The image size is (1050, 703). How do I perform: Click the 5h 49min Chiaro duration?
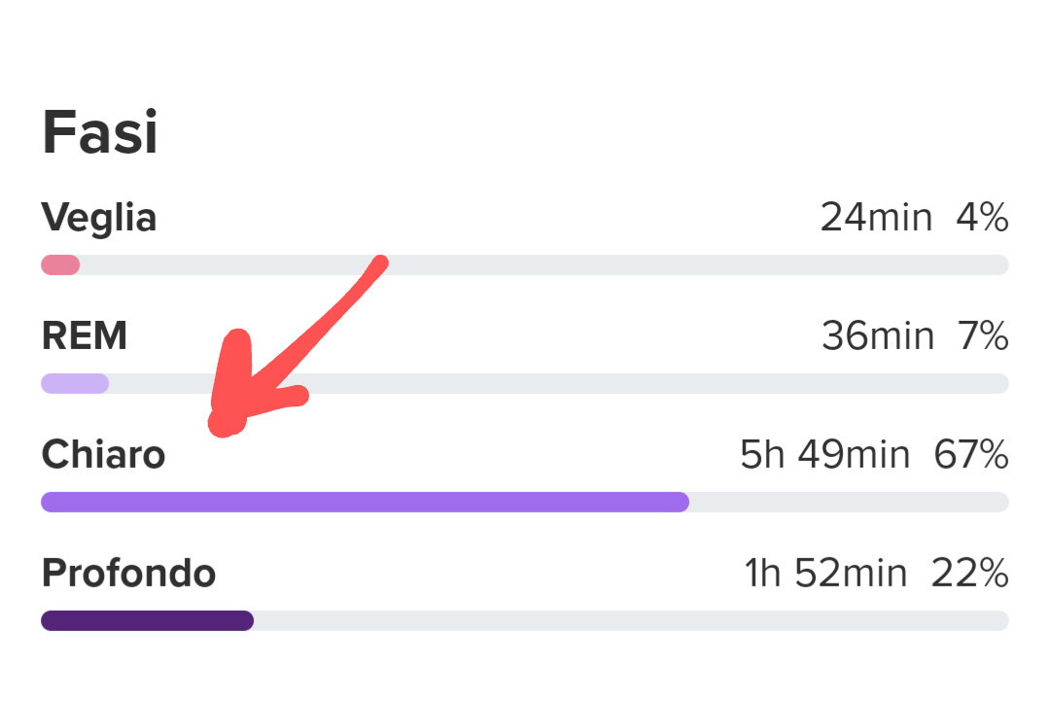825,455
